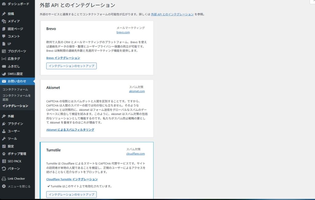Visit the brevo.com link
The image size is (315, 200).
(123, 32)
